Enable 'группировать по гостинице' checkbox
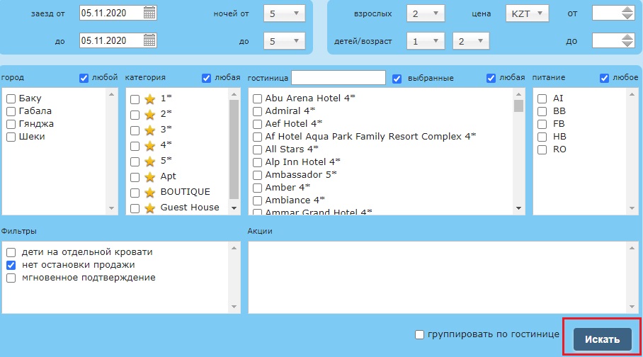 pos(420,334)
